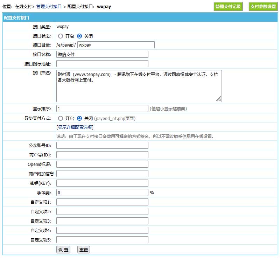Click the 商户号(ID) input field
This screenshot has width=280, height=259.
tap(102, 155)
